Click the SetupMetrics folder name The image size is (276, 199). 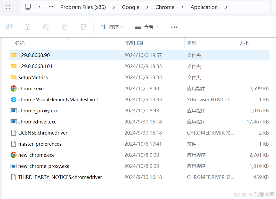(33, 77)
